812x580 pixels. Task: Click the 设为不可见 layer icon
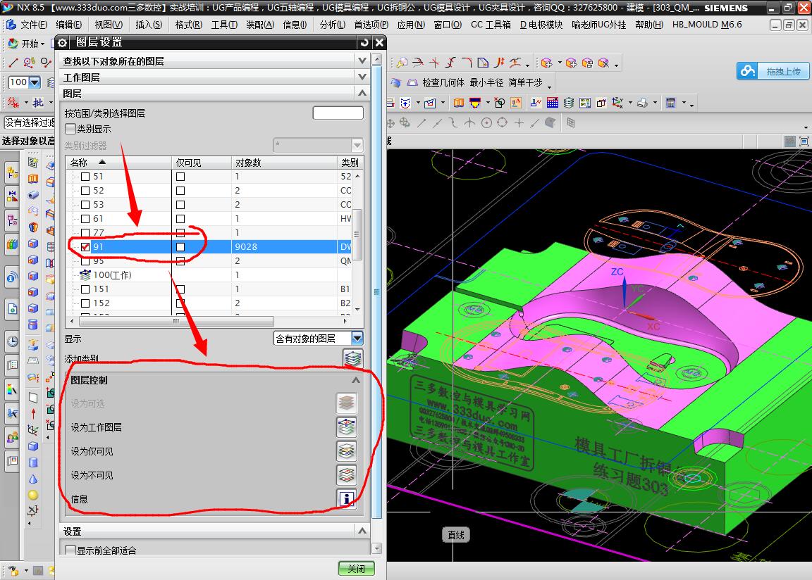point(347,474)
